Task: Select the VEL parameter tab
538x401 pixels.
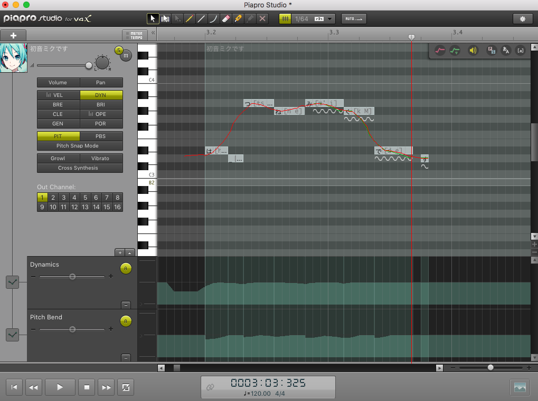Action: coord(58,95)
